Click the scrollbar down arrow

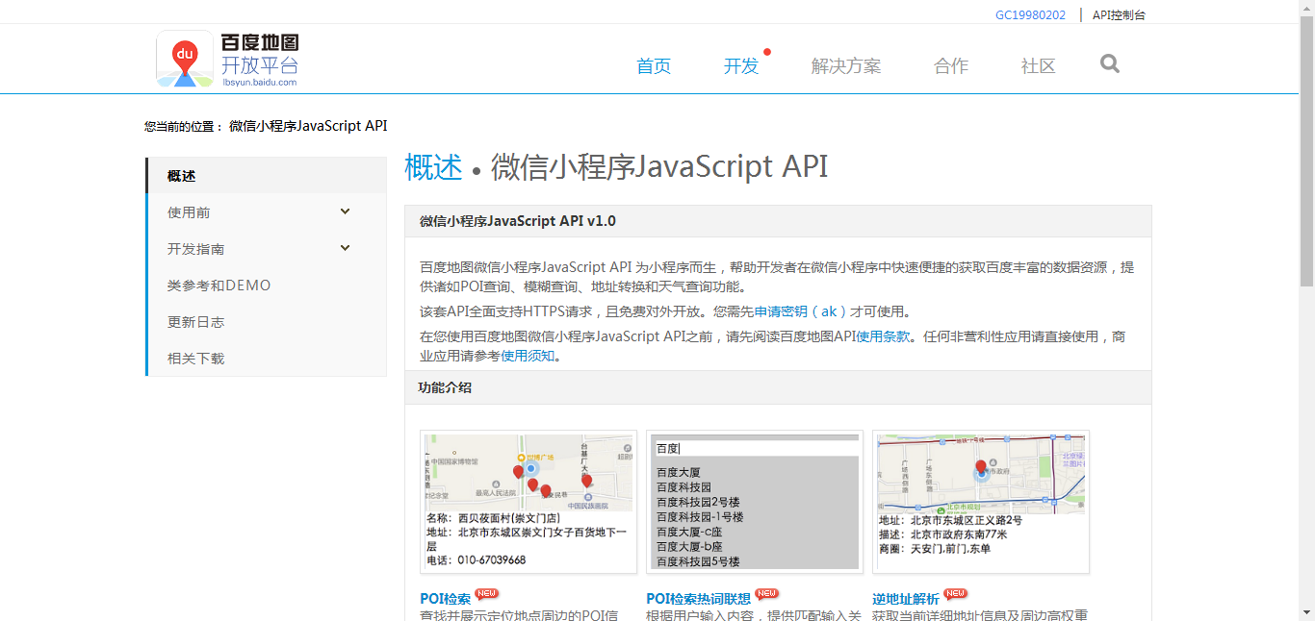pos(1306,612)
